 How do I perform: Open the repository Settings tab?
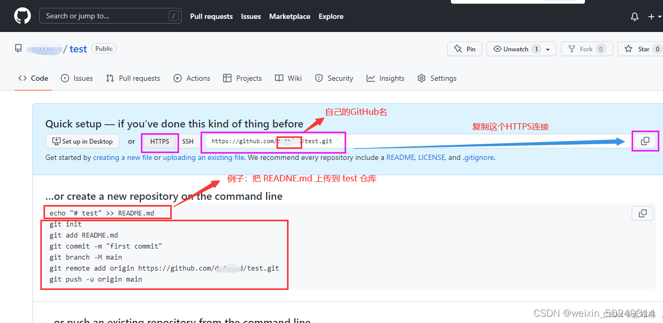[437, 78]
